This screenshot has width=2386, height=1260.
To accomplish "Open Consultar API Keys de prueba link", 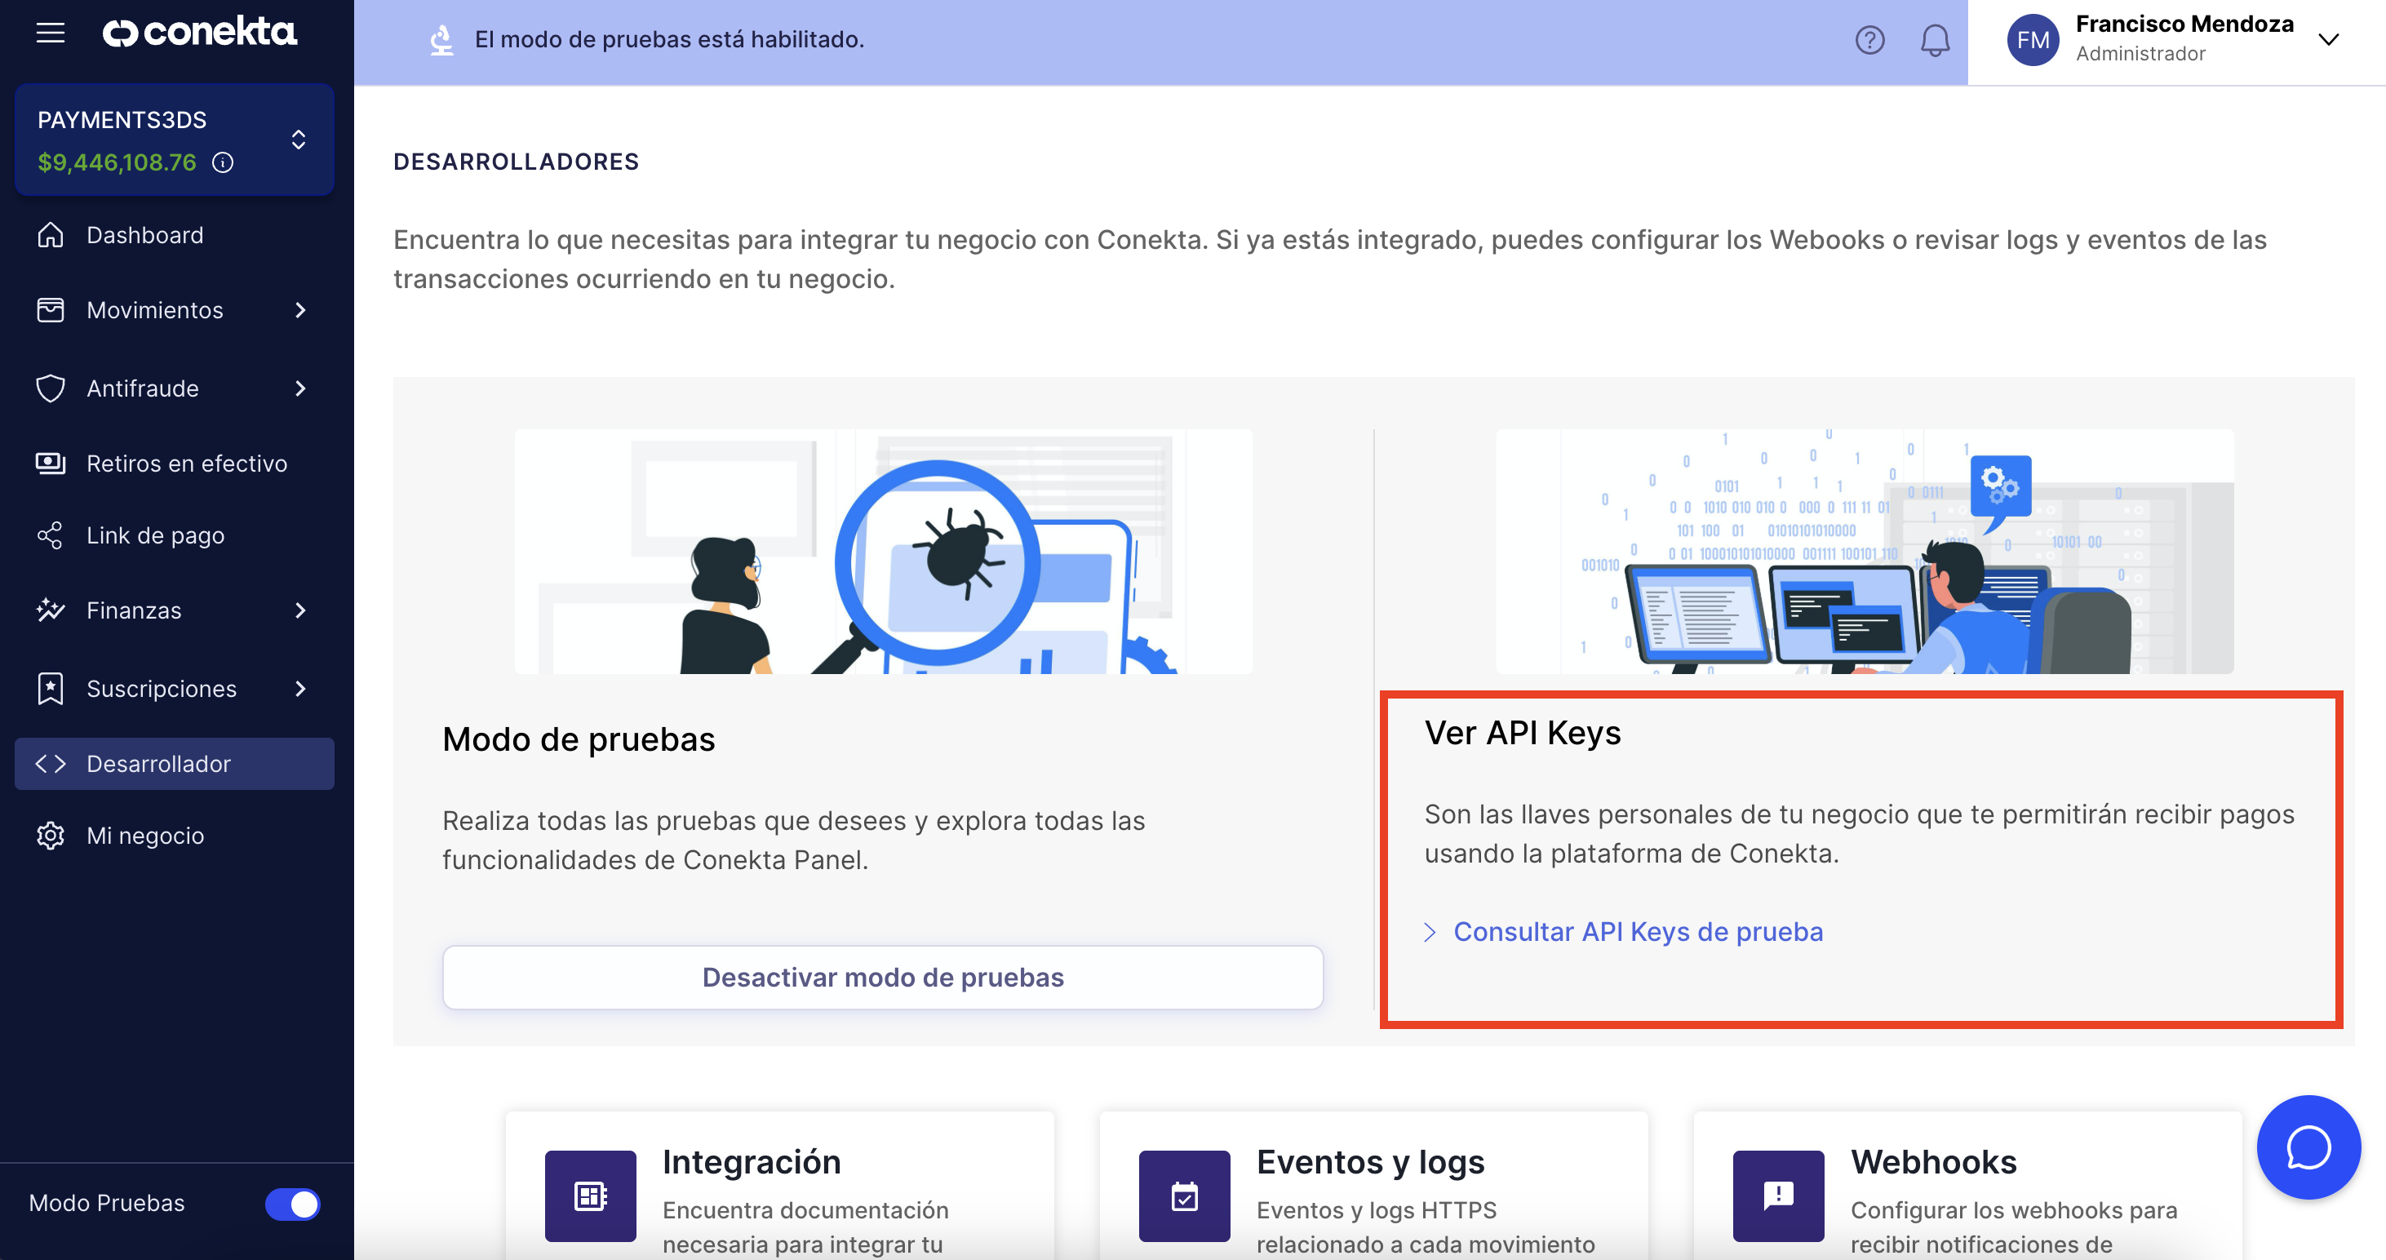I will coord(1638,932).
